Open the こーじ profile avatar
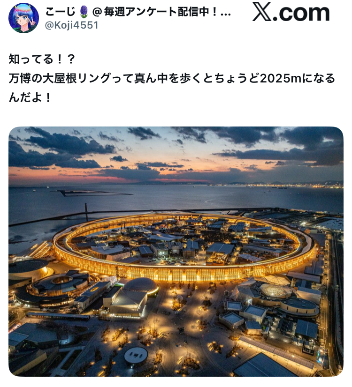 pos(23,18)
